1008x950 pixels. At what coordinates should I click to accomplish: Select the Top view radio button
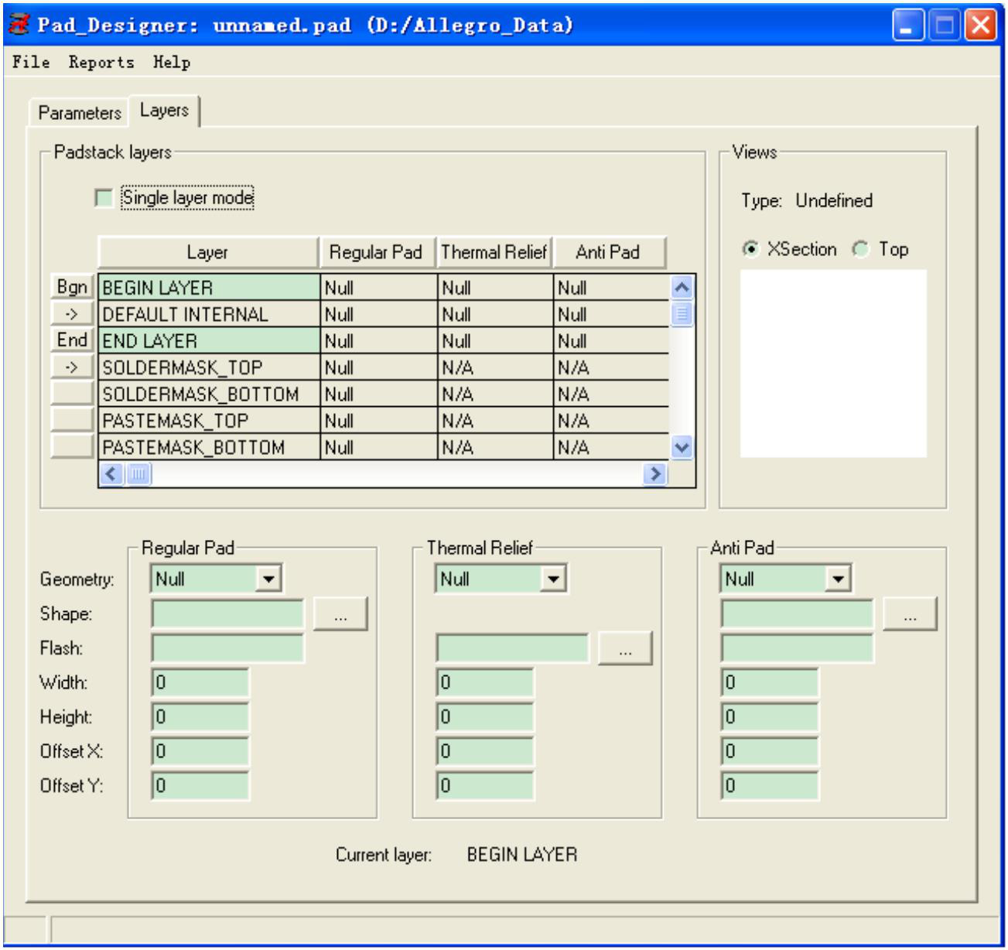(860, 249)
